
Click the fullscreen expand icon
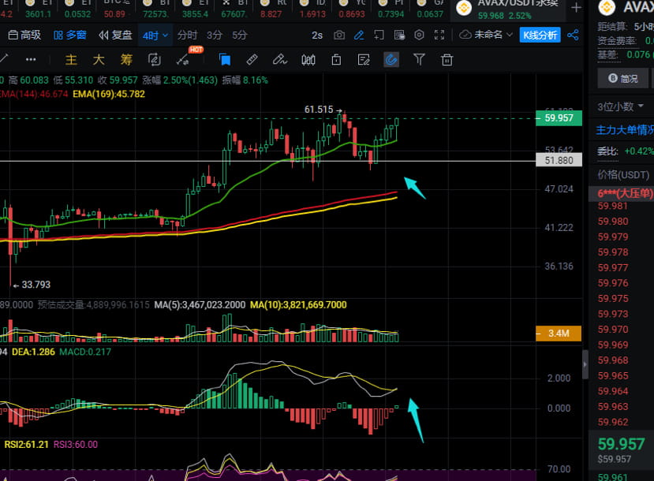pyautogui.click(x=439, y=35)
